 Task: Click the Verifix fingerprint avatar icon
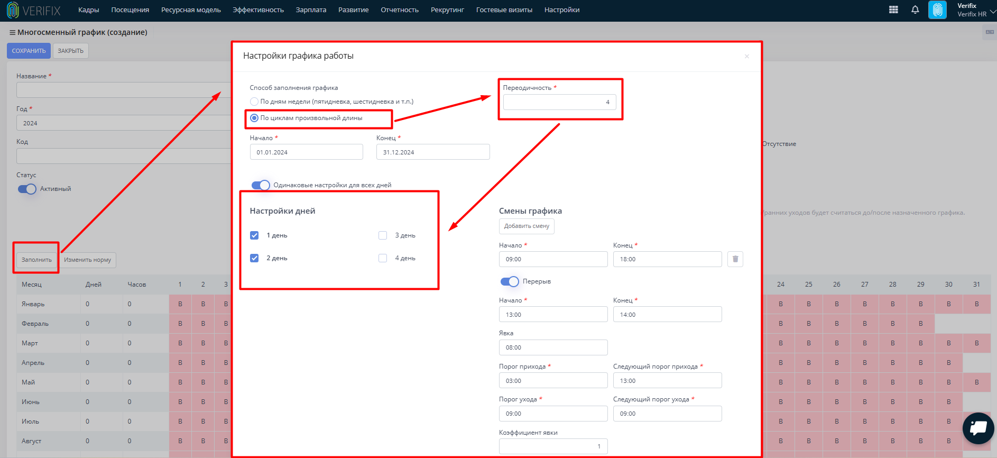pos(937,10)
